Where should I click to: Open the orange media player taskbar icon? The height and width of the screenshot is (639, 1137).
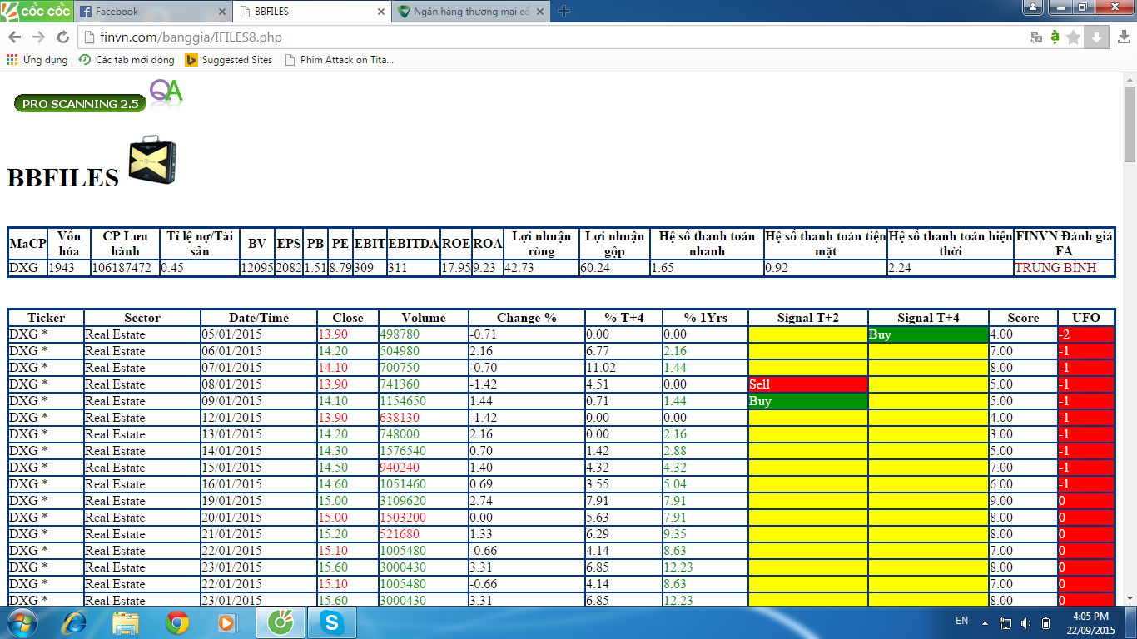[x=226, y=622]
